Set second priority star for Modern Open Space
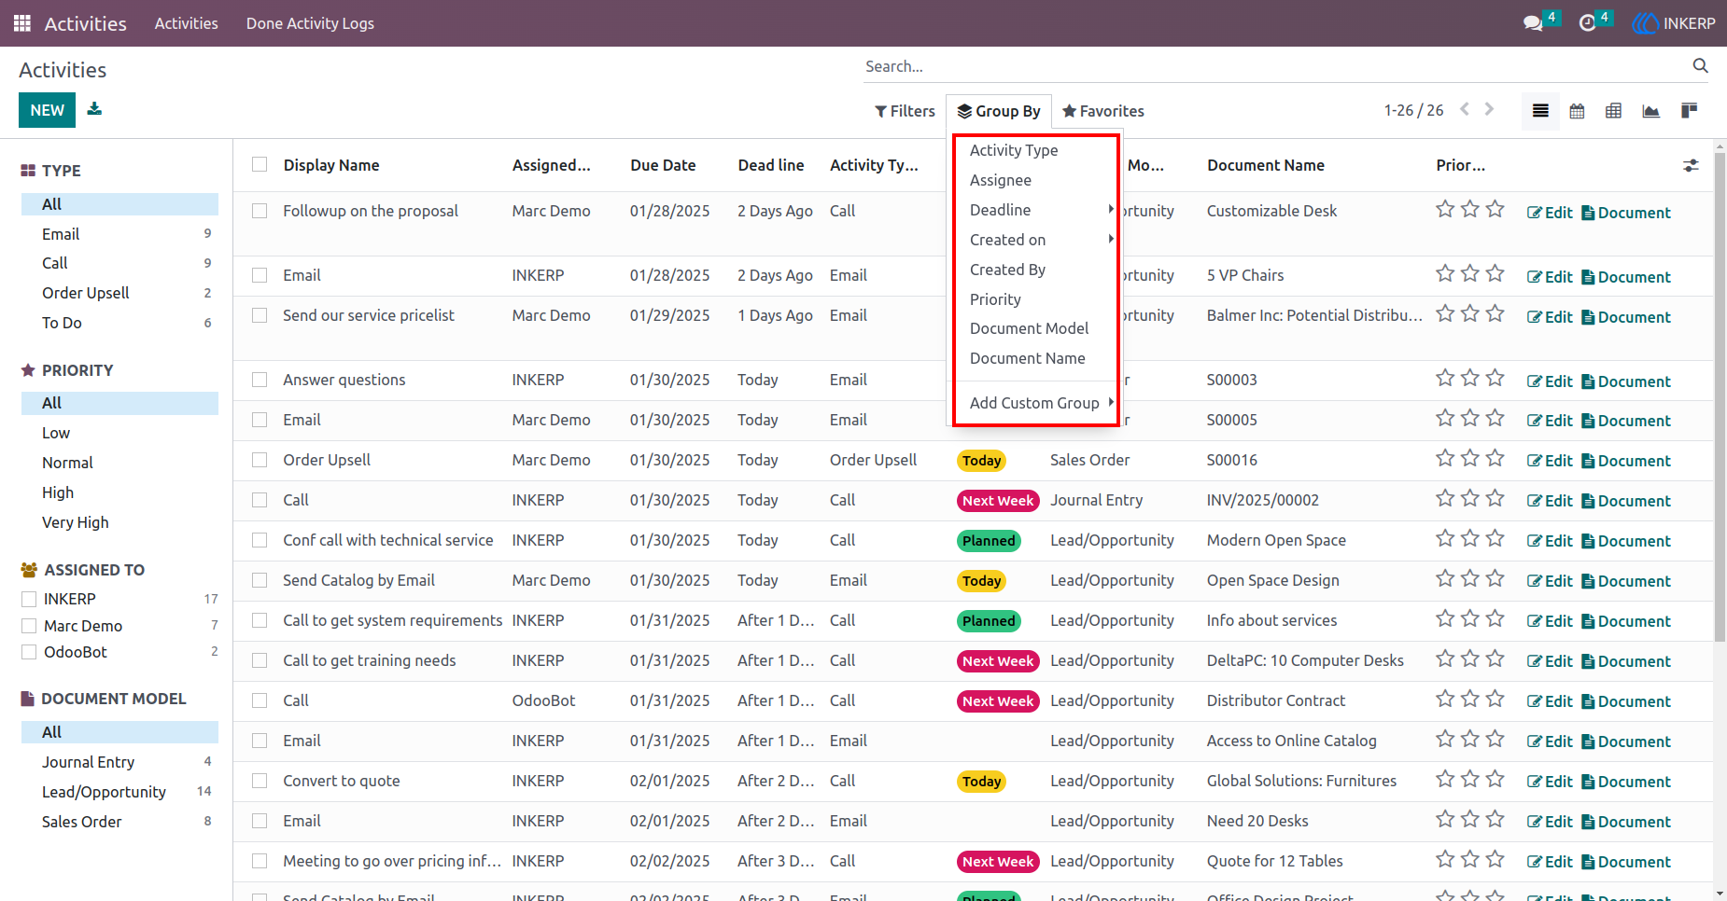 coord(1470,538)
